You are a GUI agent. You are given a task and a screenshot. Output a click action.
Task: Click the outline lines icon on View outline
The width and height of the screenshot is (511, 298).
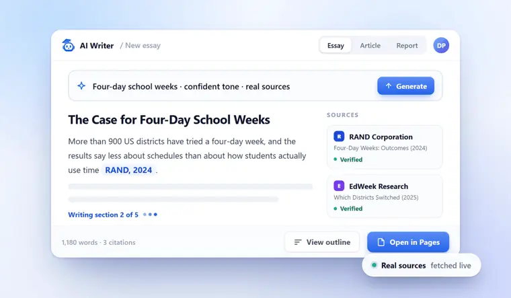pyautogui.click(x=298, y=242)
